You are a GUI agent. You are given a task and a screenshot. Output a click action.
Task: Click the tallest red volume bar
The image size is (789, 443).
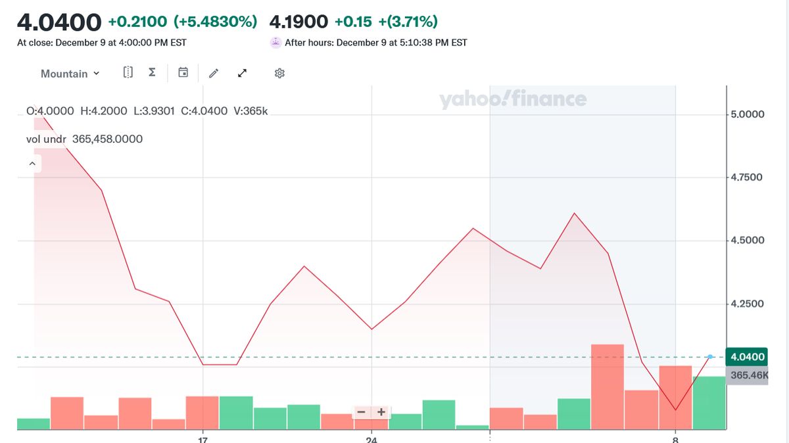coord(608,386)
